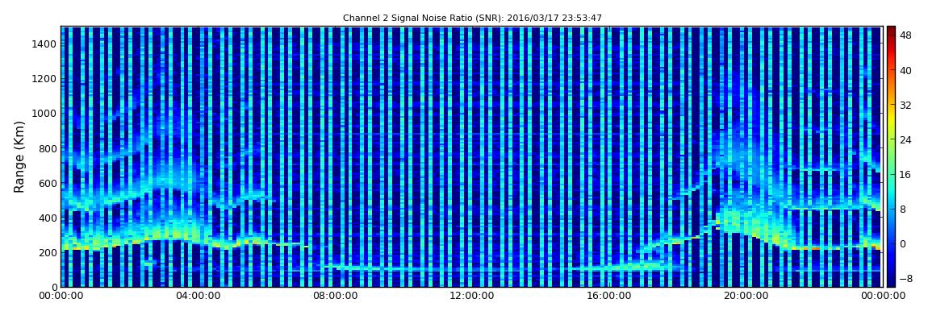Click the colorbar value 24
This screenshot has height=328, width=928.
coord(906,139)
